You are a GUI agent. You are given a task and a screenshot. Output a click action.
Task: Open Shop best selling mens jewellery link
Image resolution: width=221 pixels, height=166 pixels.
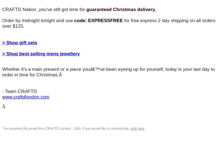pos(41,54)
